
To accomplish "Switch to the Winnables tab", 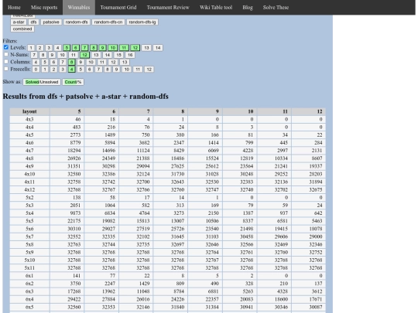I will tap(79, 8).
